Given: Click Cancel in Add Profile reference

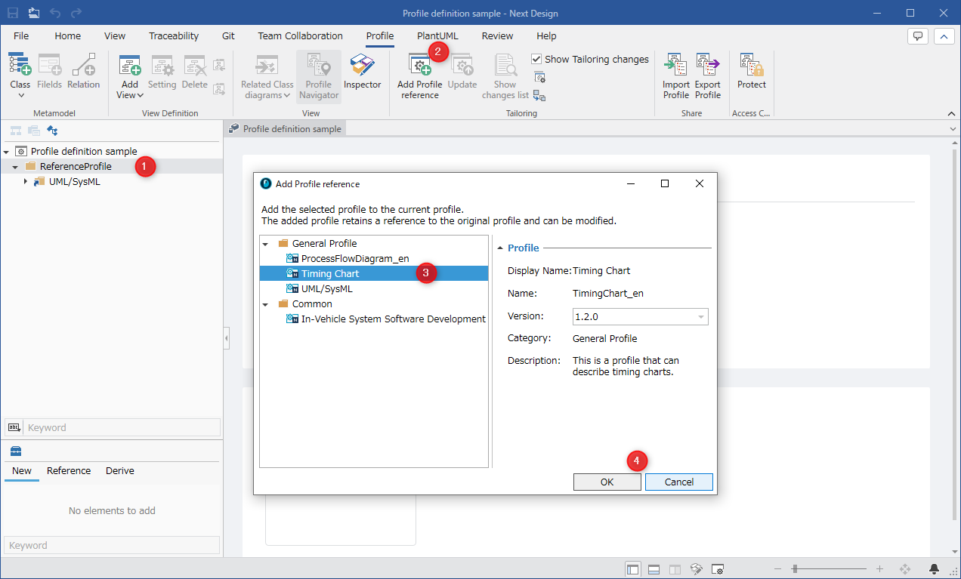Looking at the screenshot, I should (679, 482).
